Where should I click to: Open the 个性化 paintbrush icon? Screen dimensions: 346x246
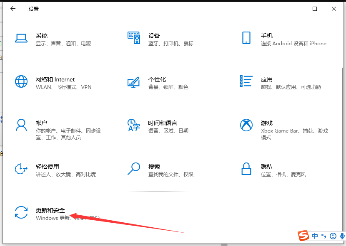(x=134, y=82)
